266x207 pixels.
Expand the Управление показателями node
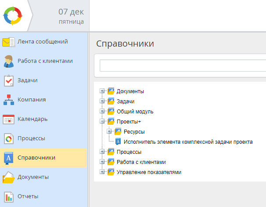(102, 172)
